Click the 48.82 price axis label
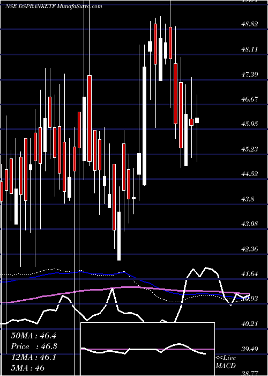Viewport: 268px width, 376px height. pos(250,24)
